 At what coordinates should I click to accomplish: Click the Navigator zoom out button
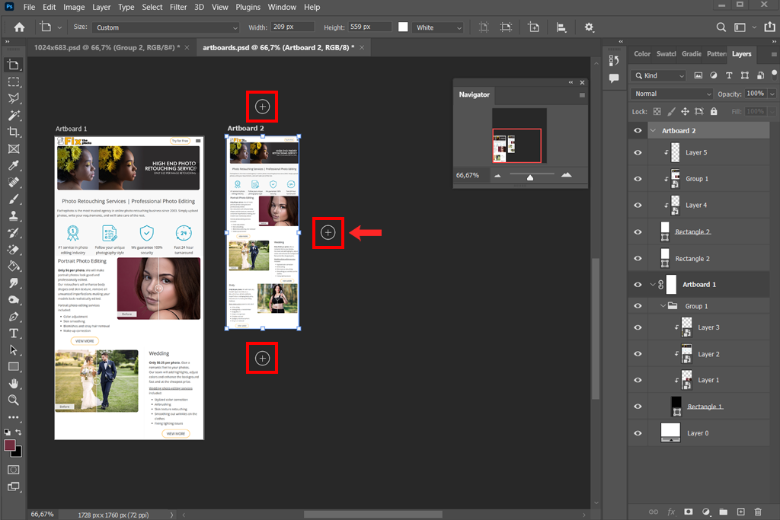tap(497, 175)
